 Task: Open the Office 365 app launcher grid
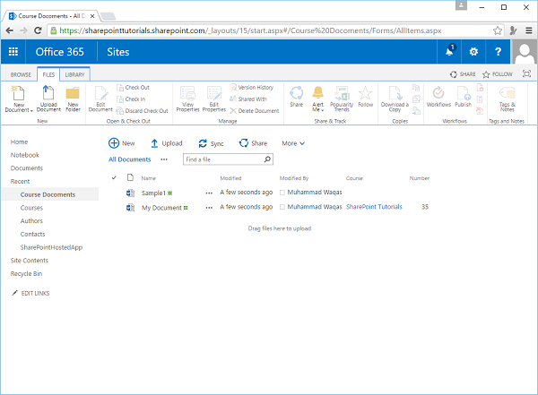tap(13, 52)
